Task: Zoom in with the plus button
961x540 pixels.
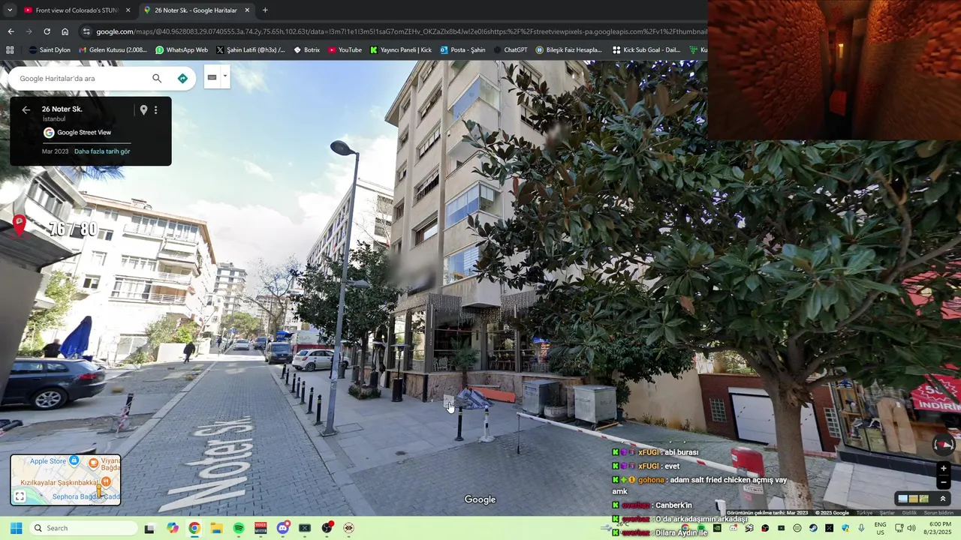Action: click(944, 469)
